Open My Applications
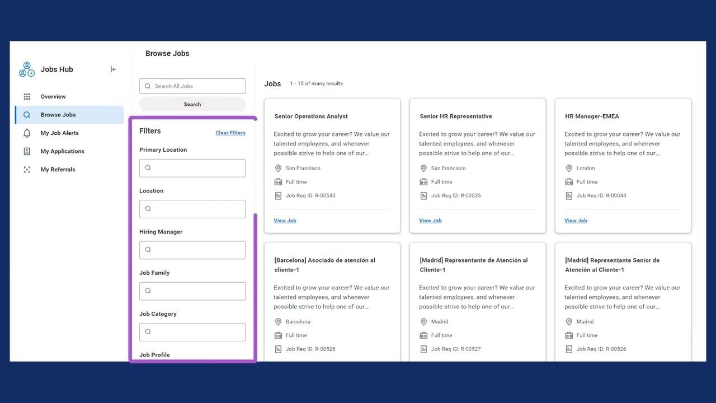The width and height of the screenshot is (716, 403). click(x=69, y=151)
